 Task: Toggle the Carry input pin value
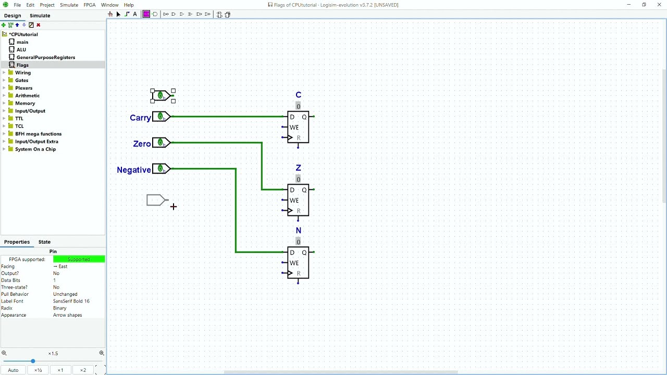pyautogui.click(x=160, y=117)
